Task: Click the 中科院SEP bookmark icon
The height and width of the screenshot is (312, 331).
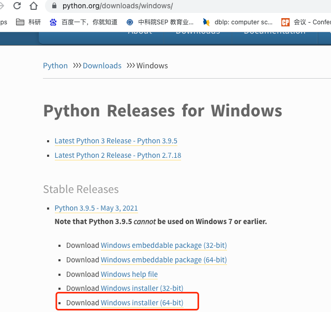Action: click(x=130, y=22)
